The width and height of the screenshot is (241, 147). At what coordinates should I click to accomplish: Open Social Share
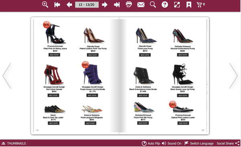pos(228,143)
